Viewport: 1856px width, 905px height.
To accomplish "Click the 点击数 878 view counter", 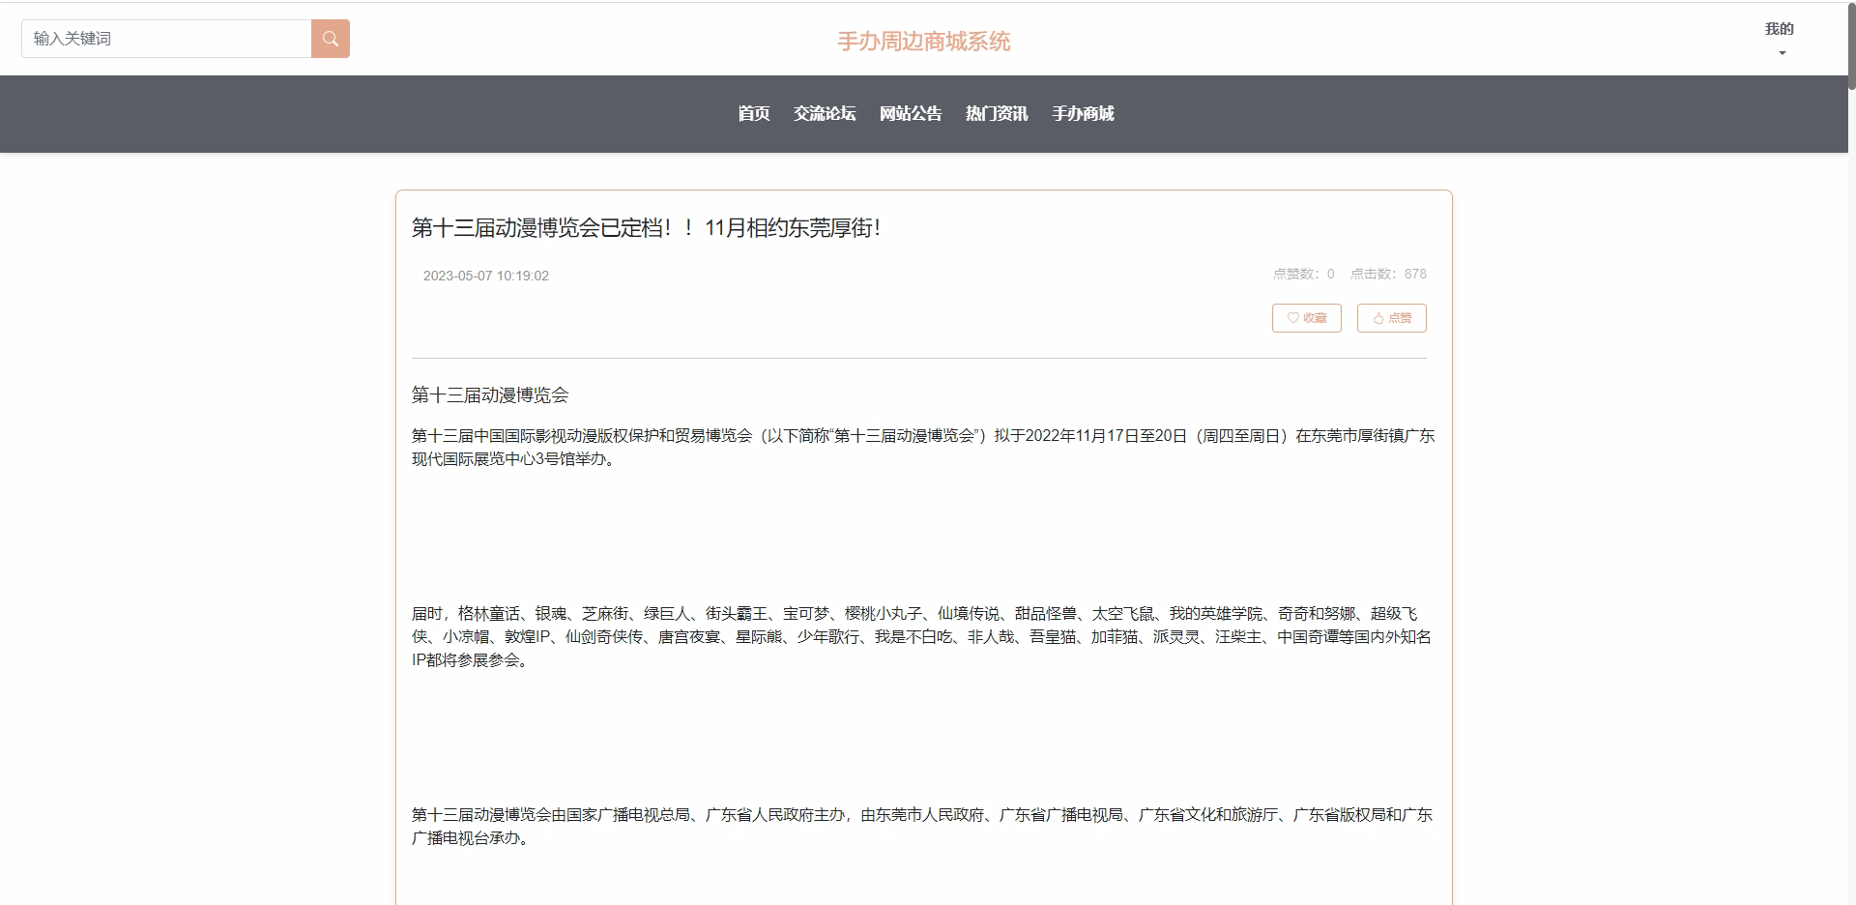I will 1388,274.
